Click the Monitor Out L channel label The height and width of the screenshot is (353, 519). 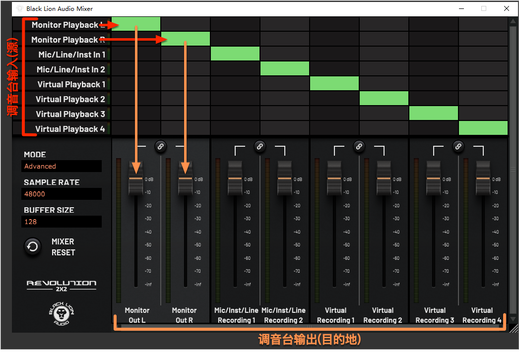(137, 315)
